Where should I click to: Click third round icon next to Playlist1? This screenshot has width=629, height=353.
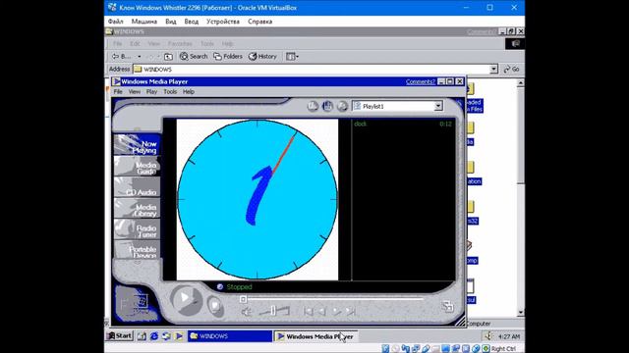click(x=342, y=106)
